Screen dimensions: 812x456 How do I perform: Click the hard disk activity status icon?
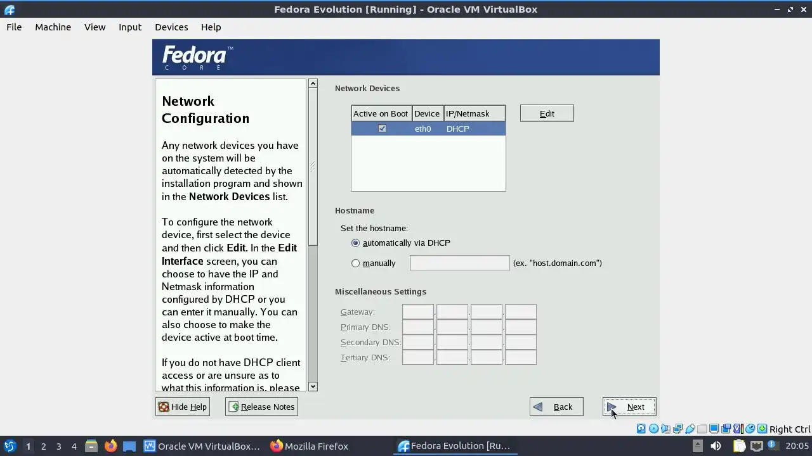point(641,429)
